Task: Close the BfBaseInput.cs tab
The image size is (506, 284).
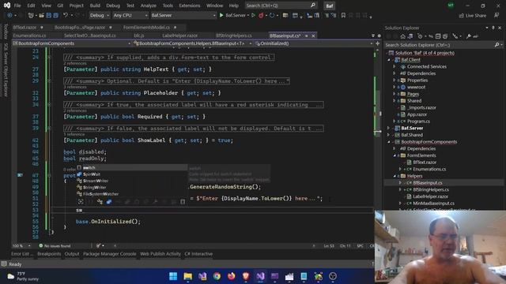Action: pyautogui.click(x=313, y=35)
